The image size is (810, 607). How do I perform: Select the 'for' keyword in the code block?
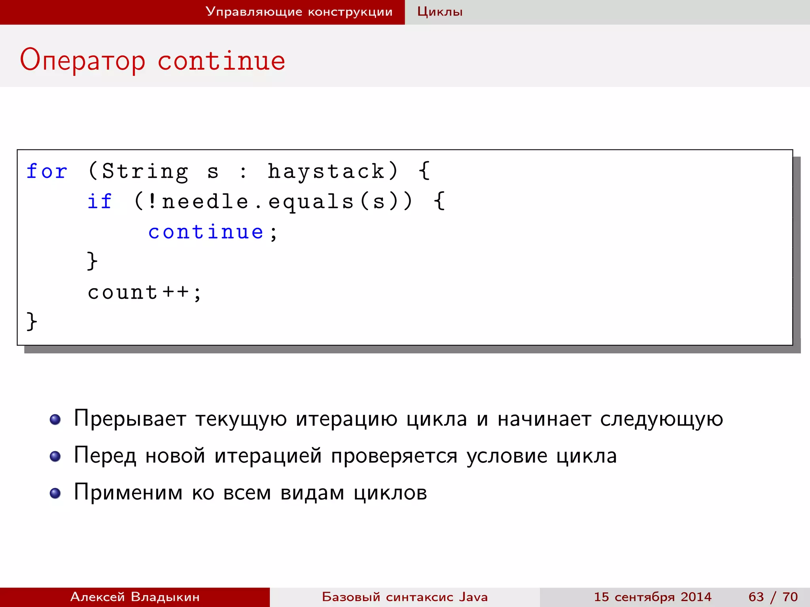(47, 172)
